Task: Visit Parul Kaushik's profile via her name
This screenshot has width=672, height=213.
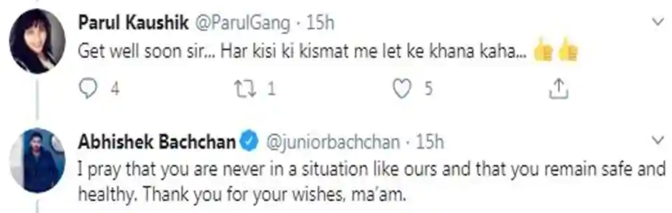Action: click(x=132, y=23)
